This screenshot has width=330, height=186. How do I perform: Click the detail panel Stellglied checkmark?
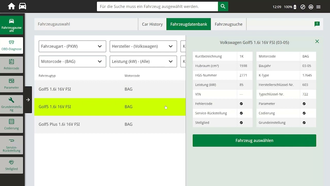coord(241,123)
